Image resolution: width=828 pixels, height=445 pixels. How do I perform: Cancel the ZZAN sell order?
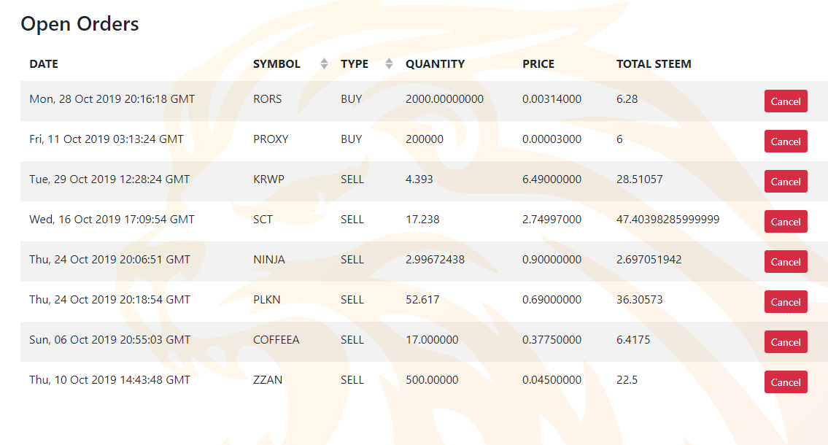785,382
